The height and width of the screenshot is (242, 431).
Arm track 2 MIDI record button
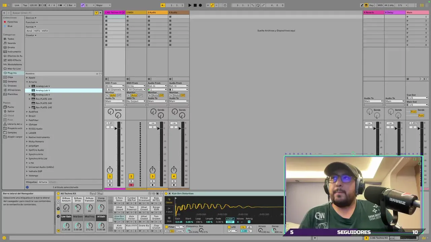point(131,185)
